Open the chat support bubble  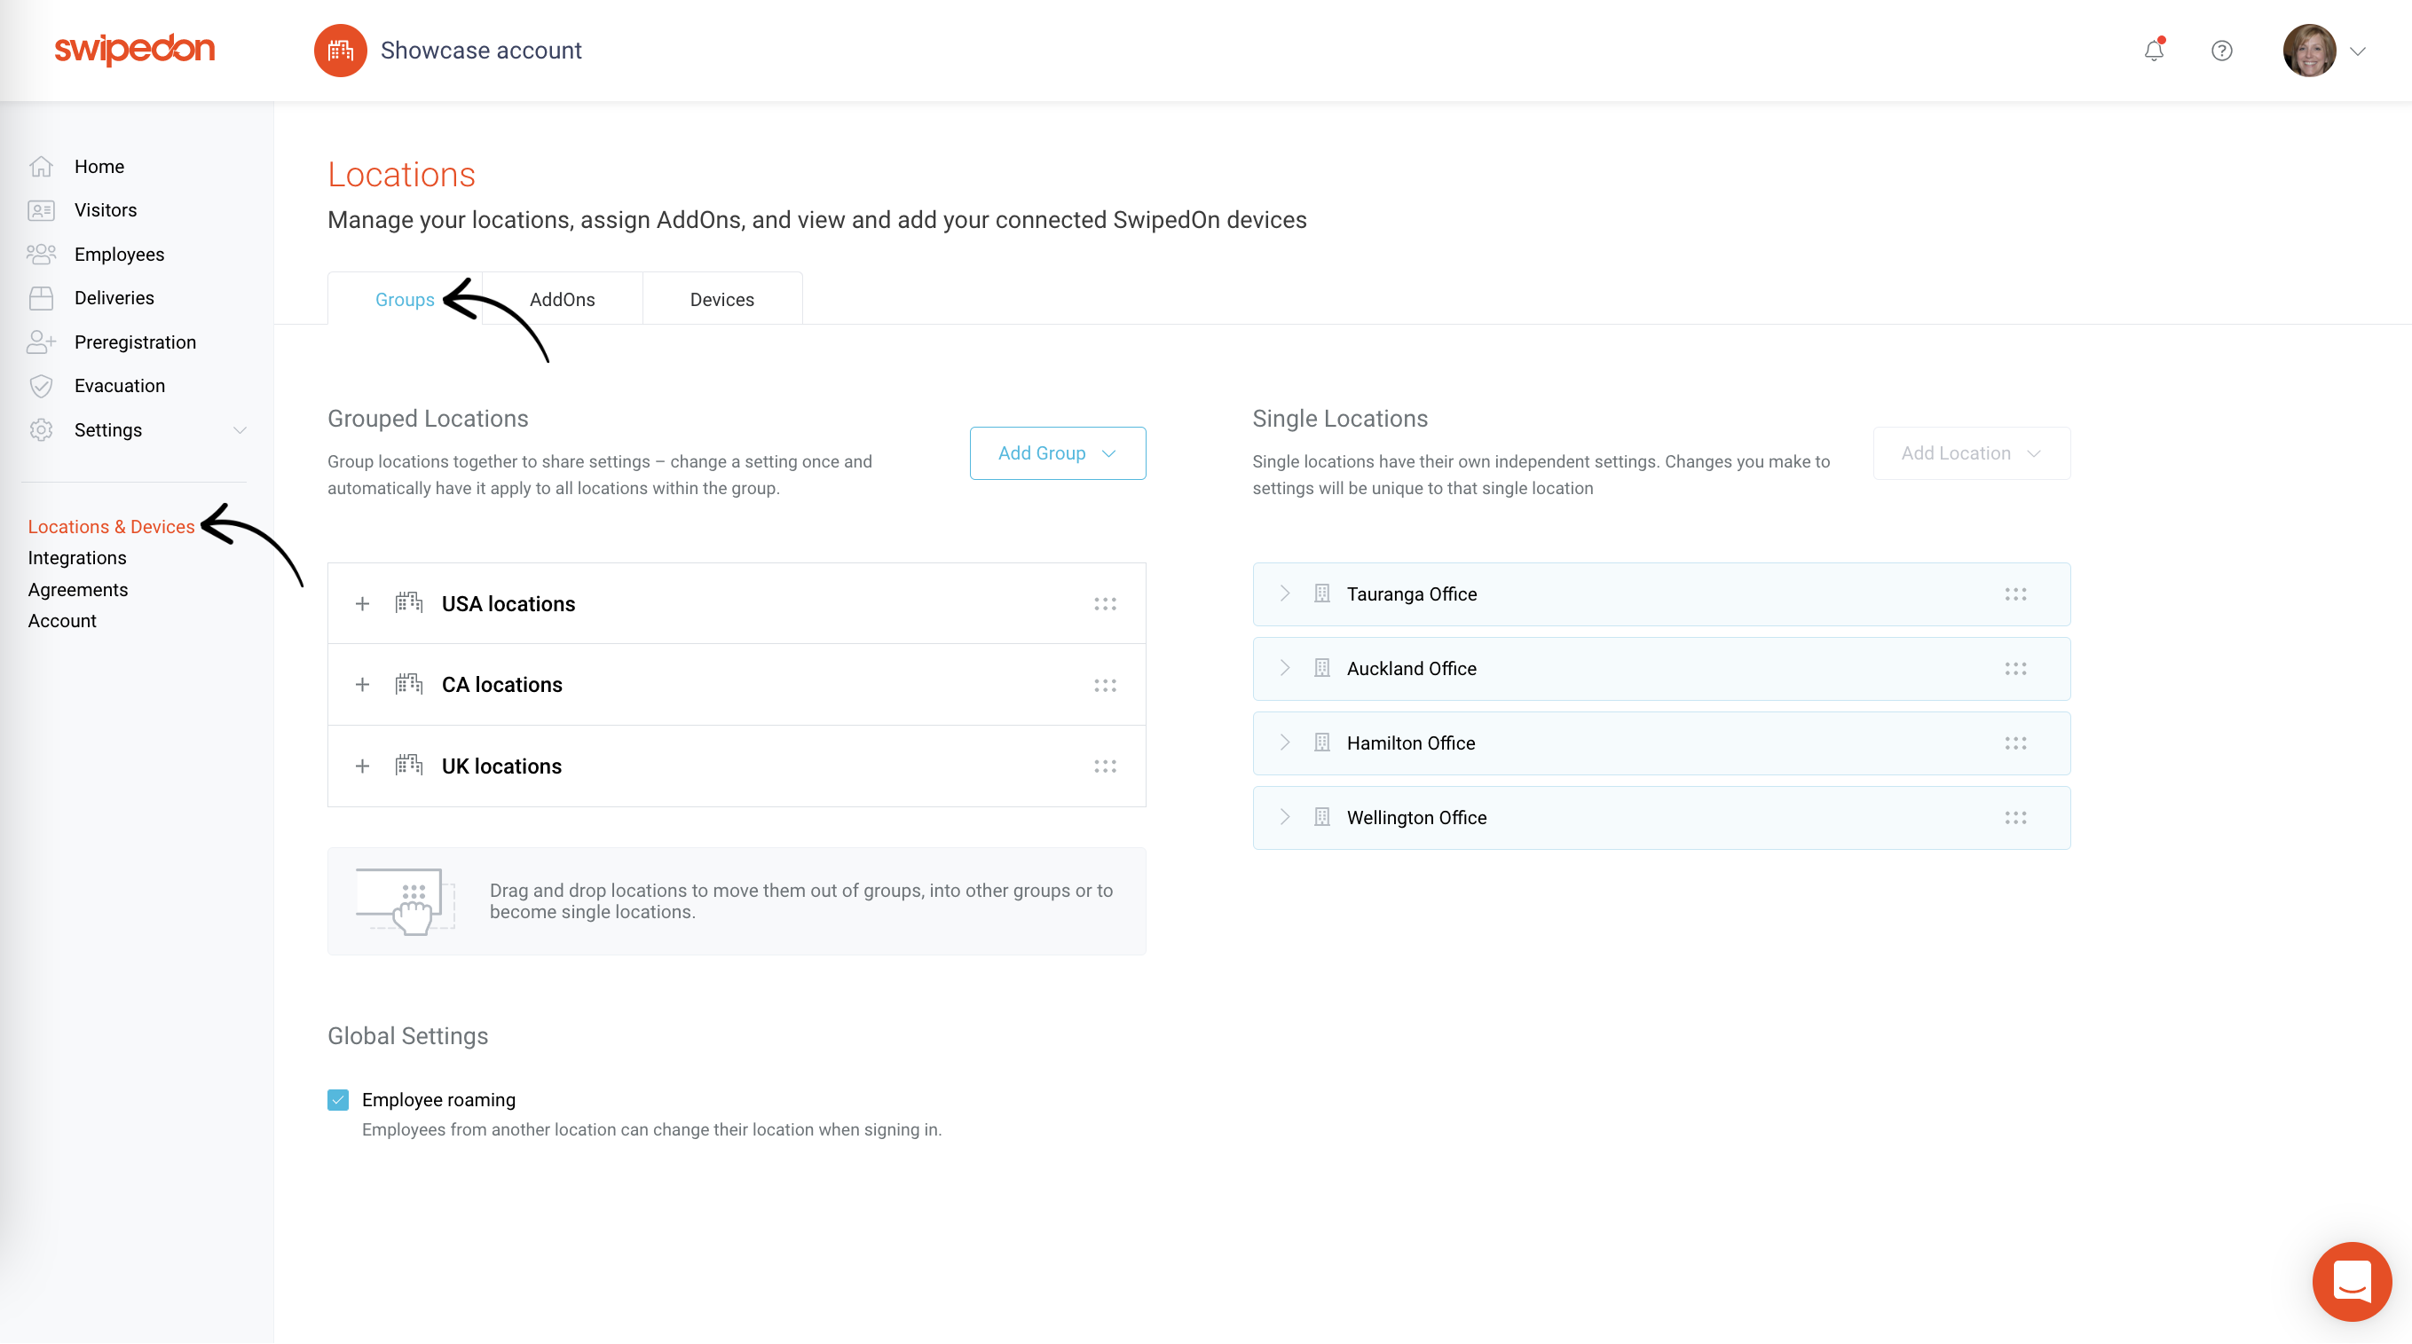2351,1281
